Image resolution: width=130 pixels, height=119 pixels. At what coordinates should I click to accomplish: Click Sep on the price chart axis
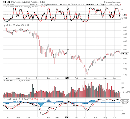(x=28, y=78)
